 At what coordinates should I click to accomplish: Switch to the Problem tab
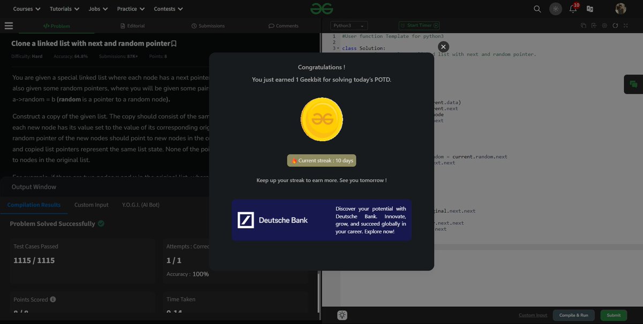(57, 26)
